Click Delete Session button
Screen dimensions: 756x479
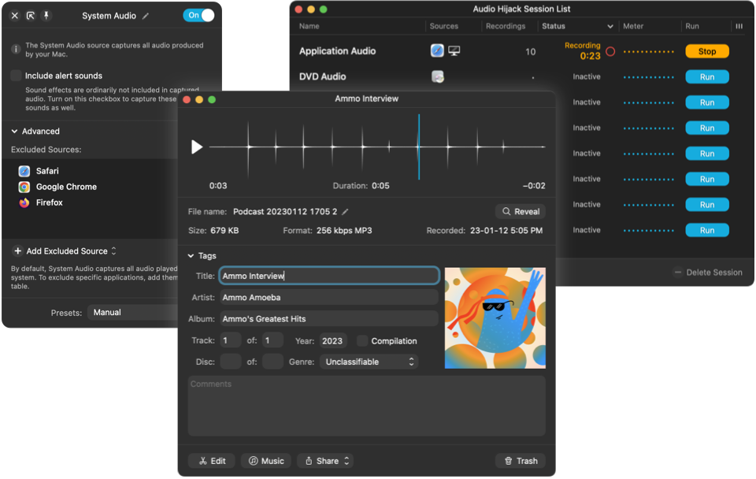(x=708, y=273)
